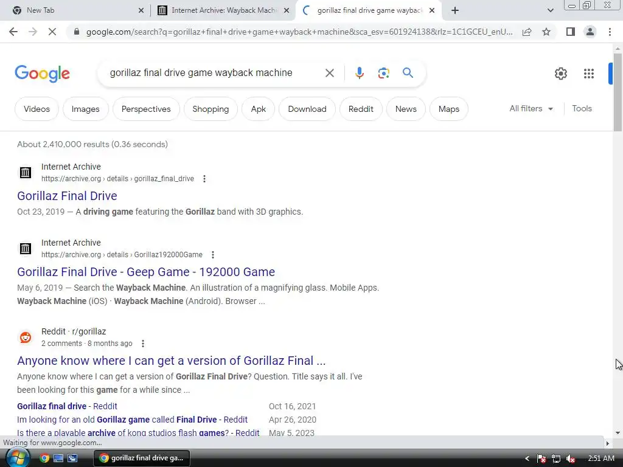Open new browser tab with plus
623x467 pixels.
455,10
